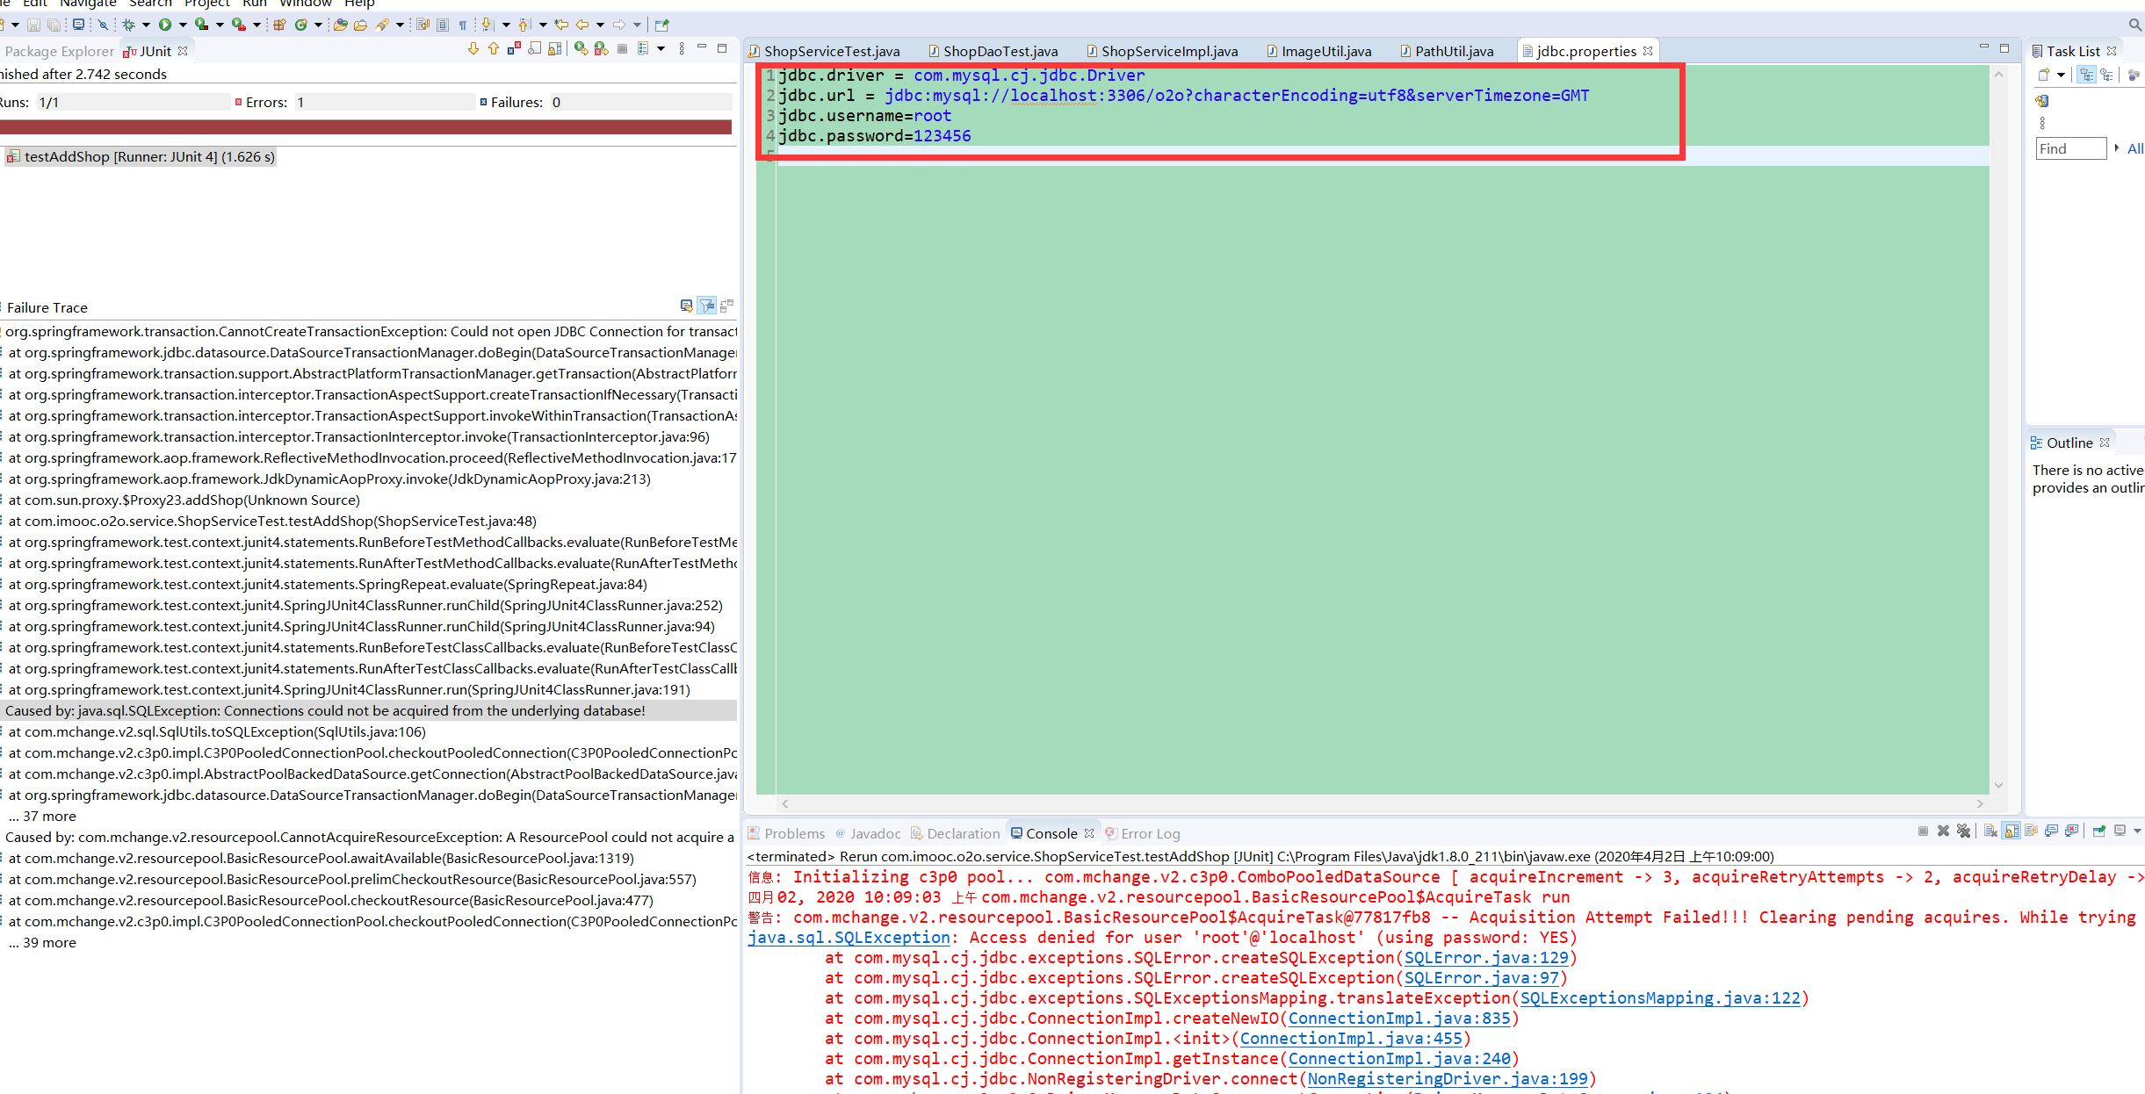Image resolution: width=2145 pixels, height=1094 pixels.
Task: Open the JUnit Test Run History dropdown arrow
Action: [x=661, y=49]
